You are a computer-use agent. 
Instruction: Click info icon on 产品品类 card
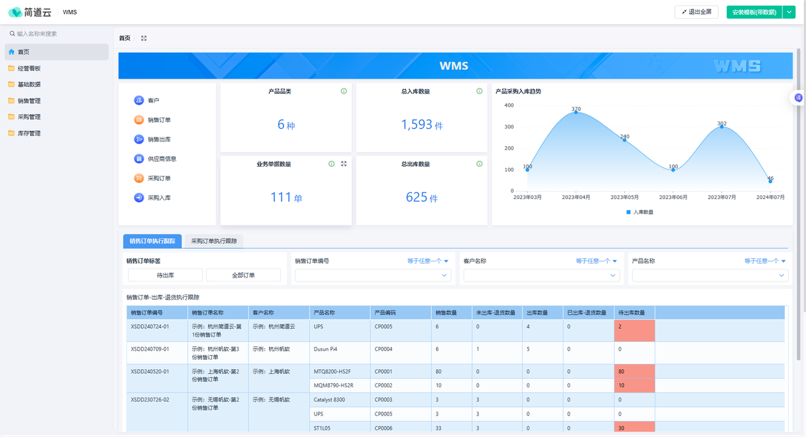(x=343, y=91)
